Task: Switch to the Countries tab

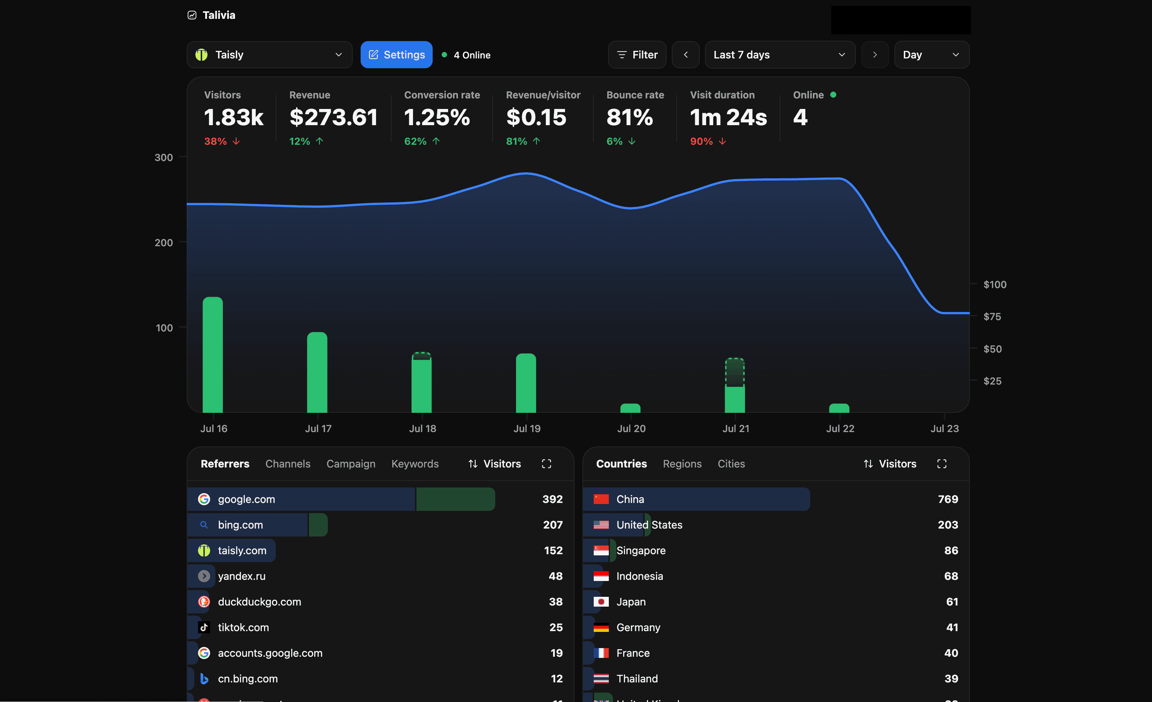Action: point(621,464)
